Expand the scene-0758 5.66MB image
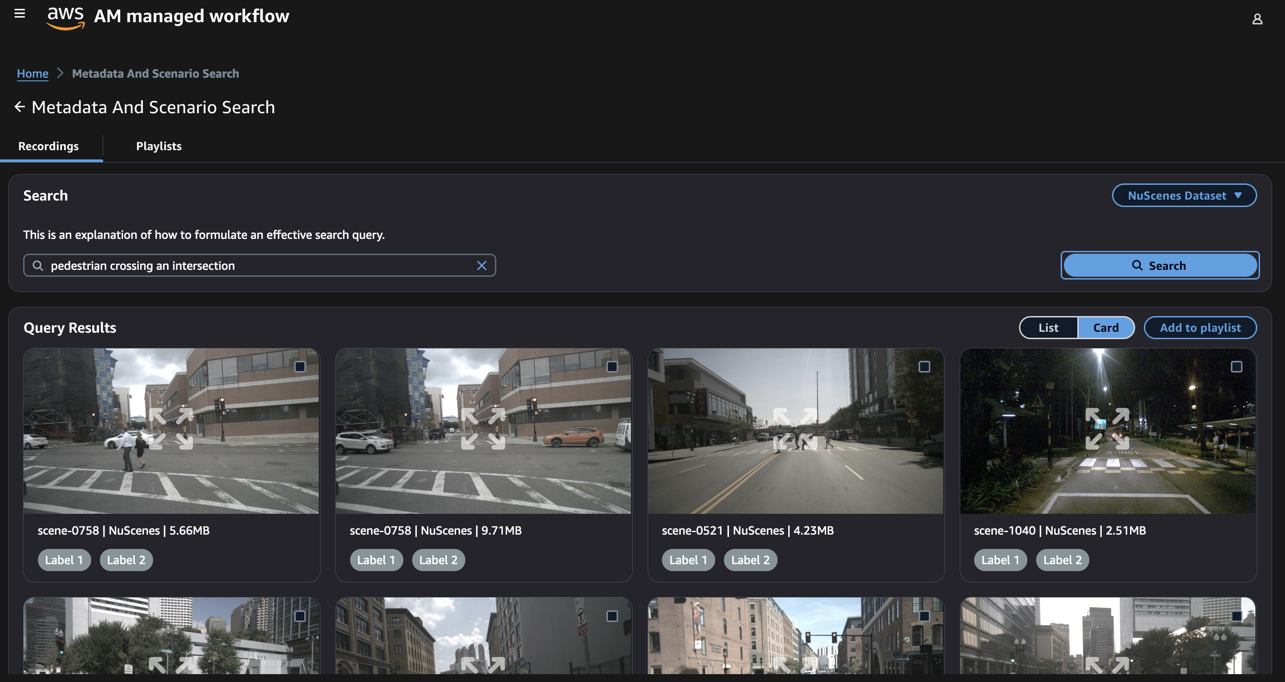This screenshot has height=682, width=1285. coord(171,429)
